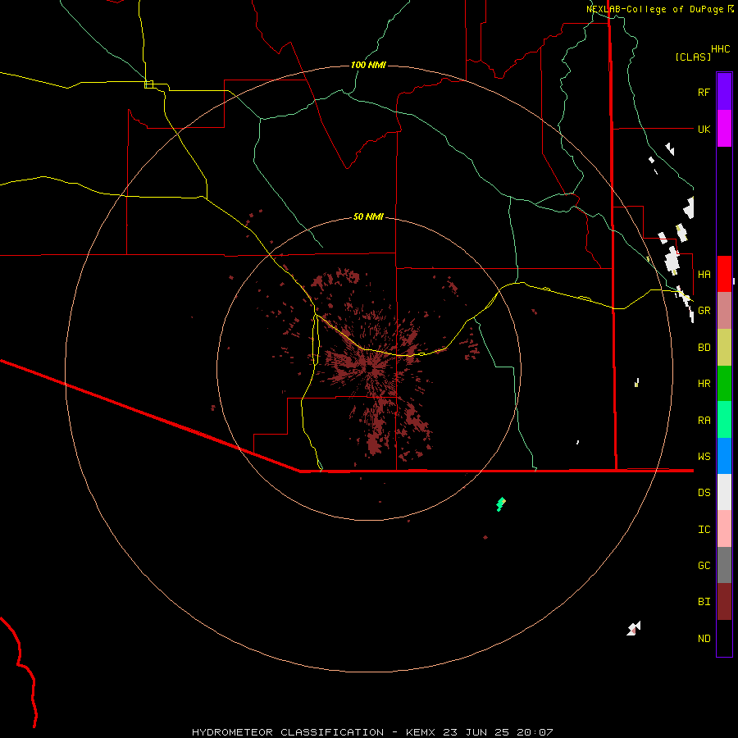738x738 pixels.
Task: Click the '50 NMI' range ring label
Action: pyautogui.click(x=368, y=216)
